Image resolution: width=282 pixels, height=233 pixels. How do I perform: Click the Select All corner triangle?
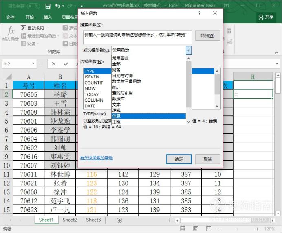coord(9,77)
